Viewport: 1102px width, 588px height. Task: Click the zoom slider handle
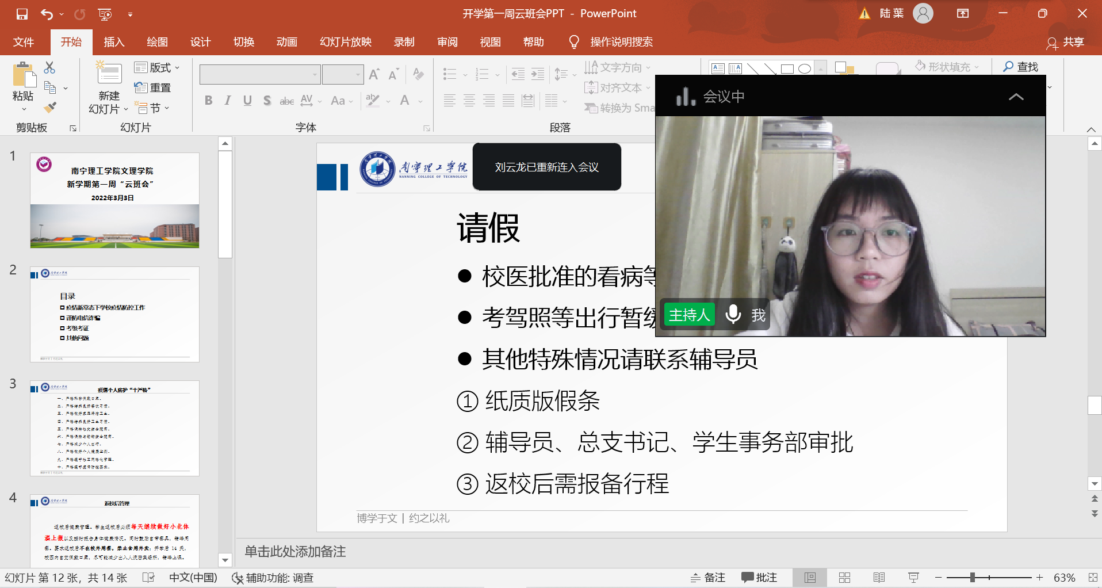pos(972,578)
